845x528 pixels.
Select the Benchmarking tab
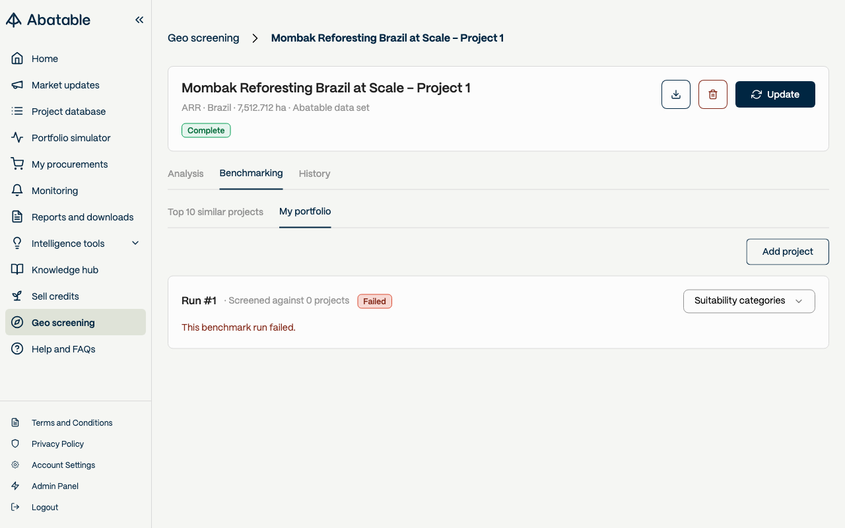(251, 174)
